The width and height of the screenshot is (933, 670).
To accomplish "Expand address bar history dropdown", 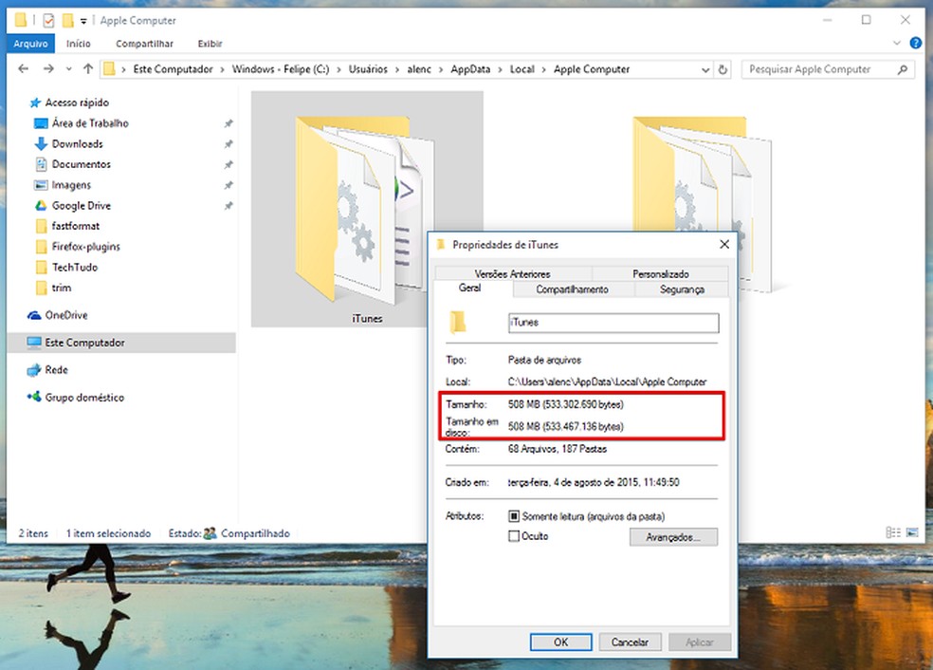I will point(705,69).
